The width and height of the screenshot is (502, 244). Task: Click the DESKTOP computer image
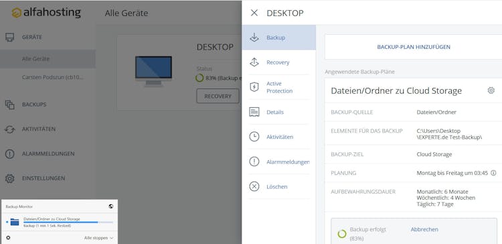(x=153, y=71)
